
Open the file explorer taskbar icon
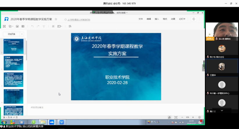(x=43, y=122)
